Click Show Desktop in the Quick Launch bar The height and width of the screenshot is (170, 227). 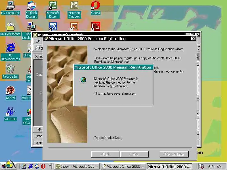click(24, 166)
